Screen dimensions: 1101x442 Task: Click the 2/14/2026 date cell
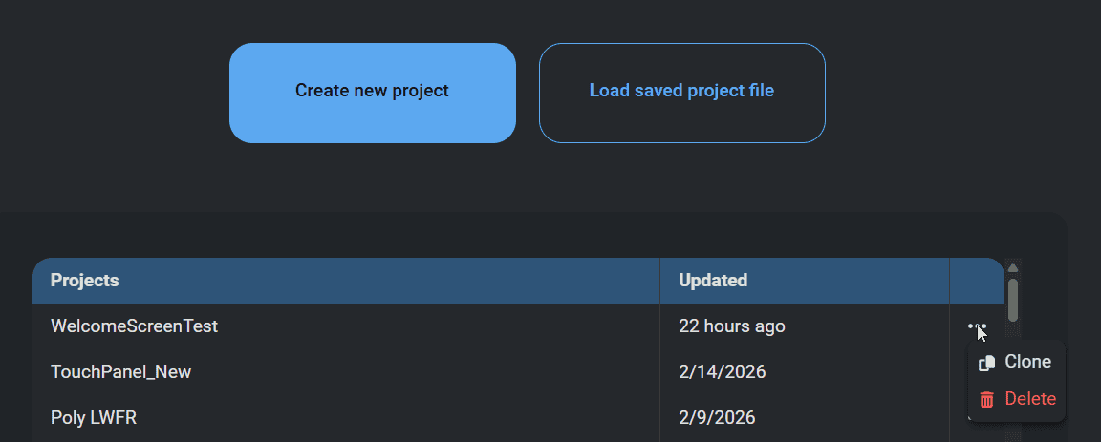pyautogui.click(x=723, y=372)
